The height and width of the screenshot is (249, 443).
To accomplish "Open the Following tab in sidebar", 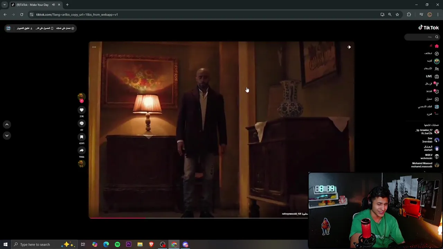I will click(x=433, y=61).
